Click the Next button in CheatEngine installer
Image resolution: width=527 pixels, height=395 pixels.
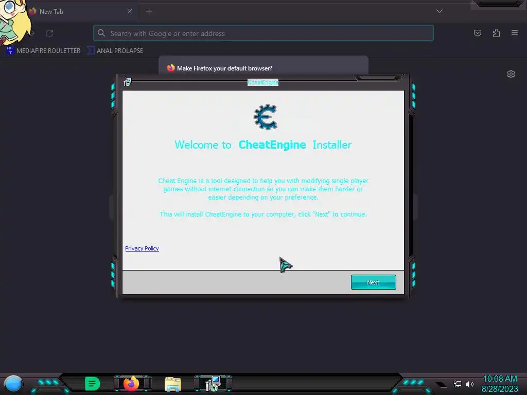[x=374, y=282]
